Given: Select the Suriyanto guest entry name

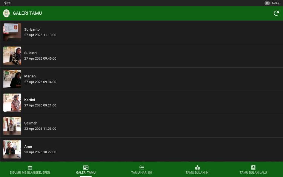Looking at the screenshot, I should 32,29.
